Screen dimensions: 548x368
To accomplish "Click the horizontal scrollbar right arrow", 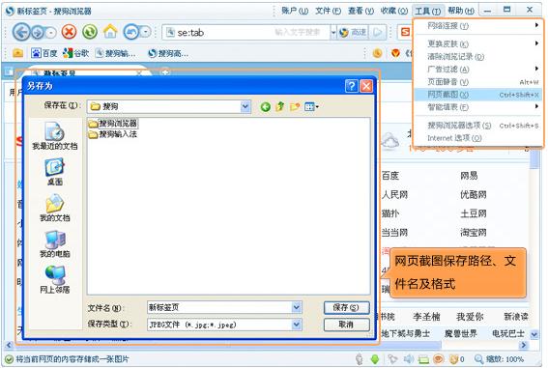I will click(523, 345).
